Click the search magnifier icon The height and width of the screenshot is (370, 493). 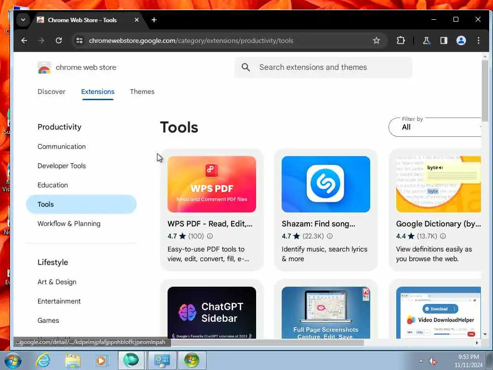pos(246,67)
